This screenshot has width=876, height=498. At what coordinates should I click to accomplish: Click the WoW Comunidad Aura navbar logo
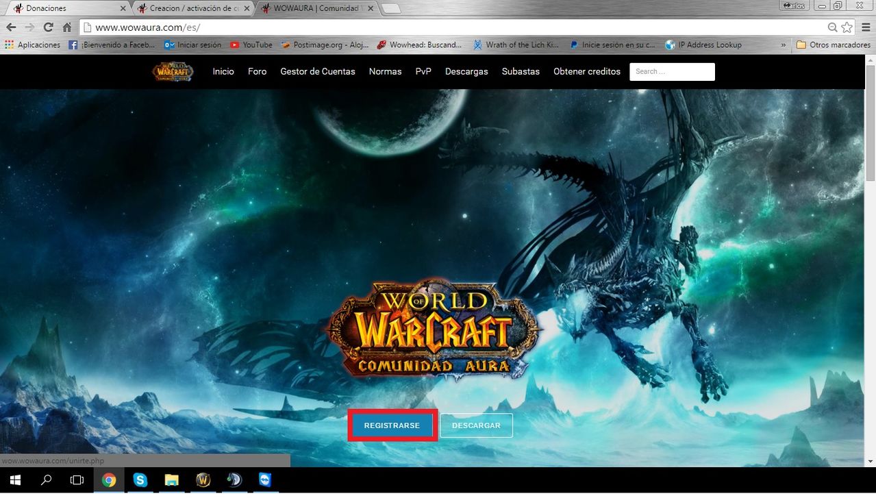pos(173,71)
